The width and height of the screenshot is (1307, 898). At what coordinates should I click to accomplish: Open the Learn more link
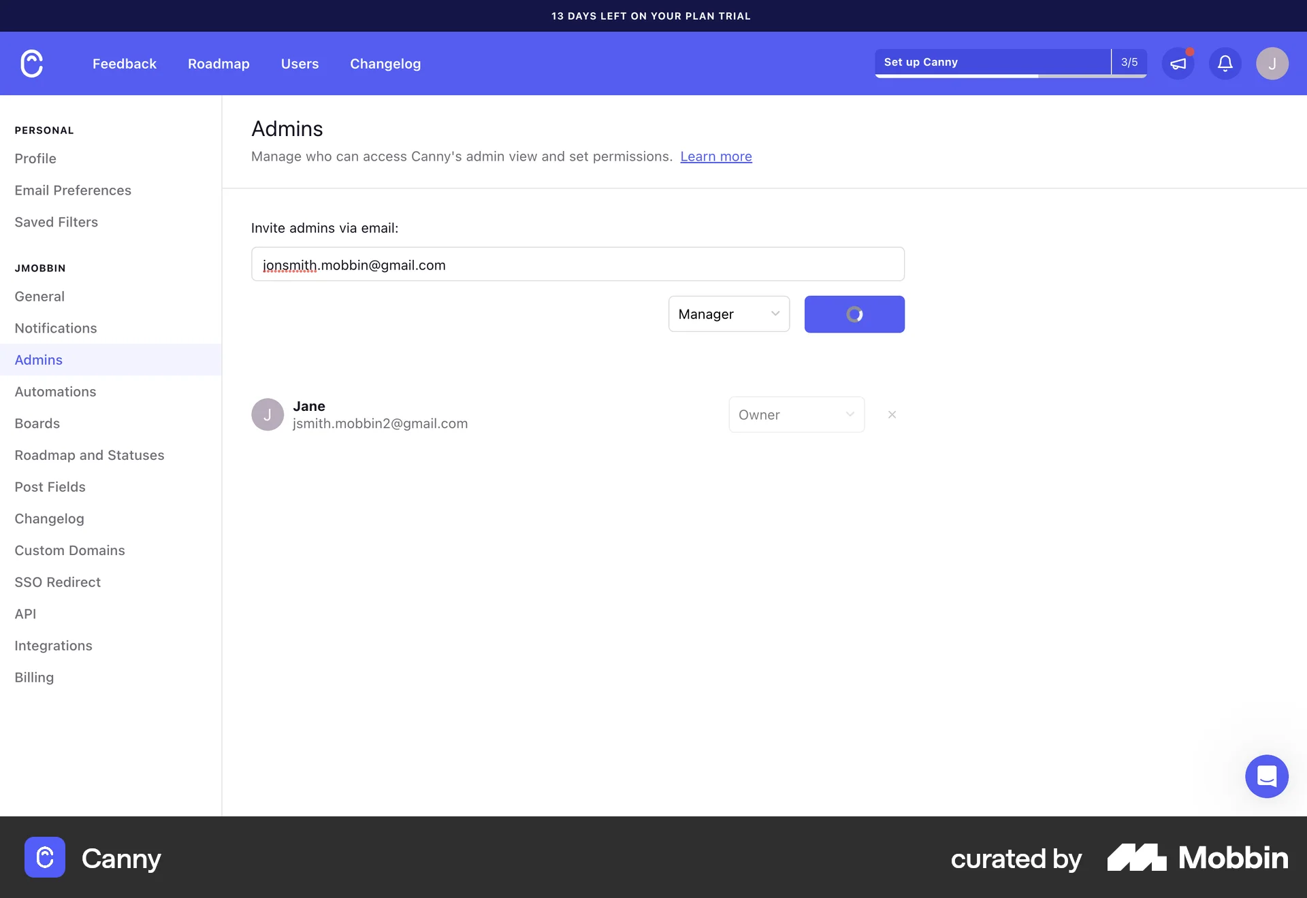(715, 156)
